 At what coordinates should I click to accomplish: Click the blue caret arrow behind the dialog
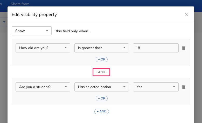[x=4, y=22]
